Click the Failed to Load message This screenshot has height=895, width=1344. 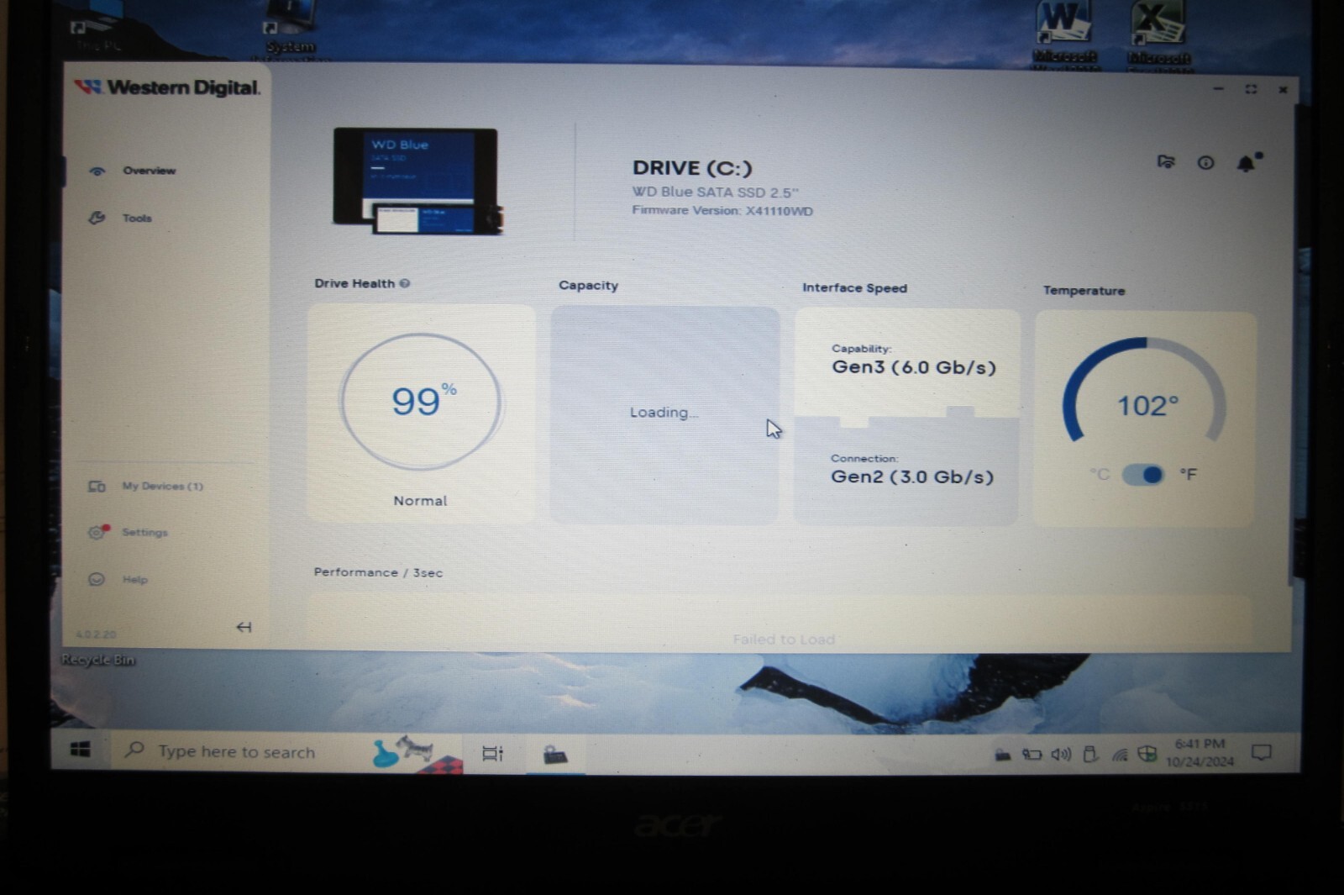point(784,640)
